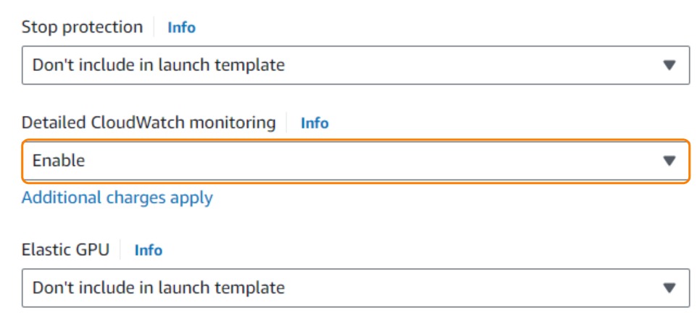The image size is (697, 334).
Task: Click the "Enable" value in monitoring field
Action: 59,161
